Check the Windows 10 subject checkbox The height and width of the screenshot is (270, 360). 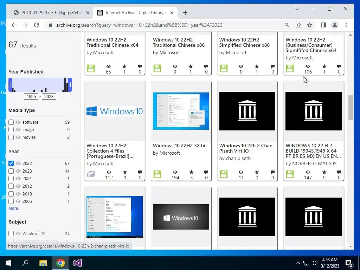(x=11, y=233)
